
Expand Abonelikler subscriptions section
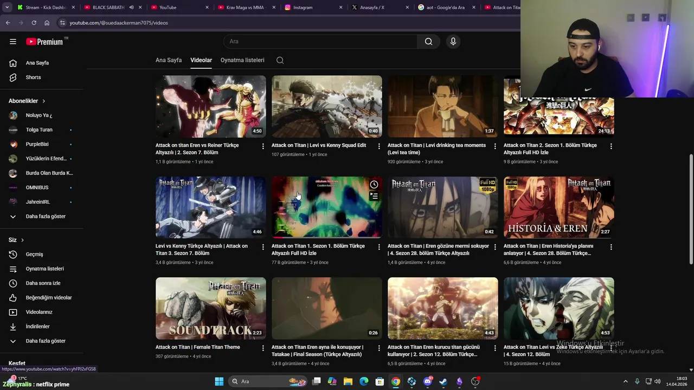tap(27, 101)
